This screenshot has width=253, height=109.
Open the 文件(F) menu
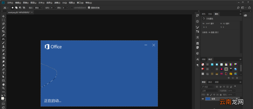pyautogui.click(x=10, y=3)
